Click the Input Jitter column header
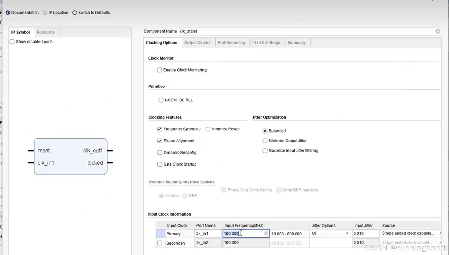The width and height of the screenshot is (449, 255). (364, 226)
